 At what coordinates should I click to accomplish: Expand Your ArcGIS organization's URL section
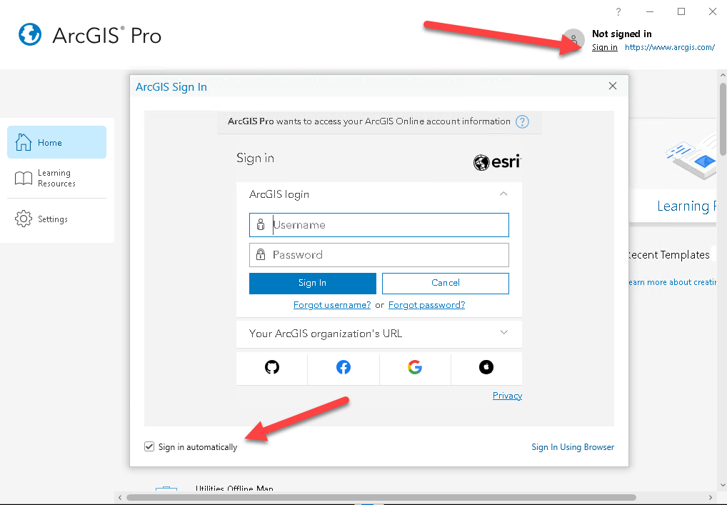tap(503, 334)
